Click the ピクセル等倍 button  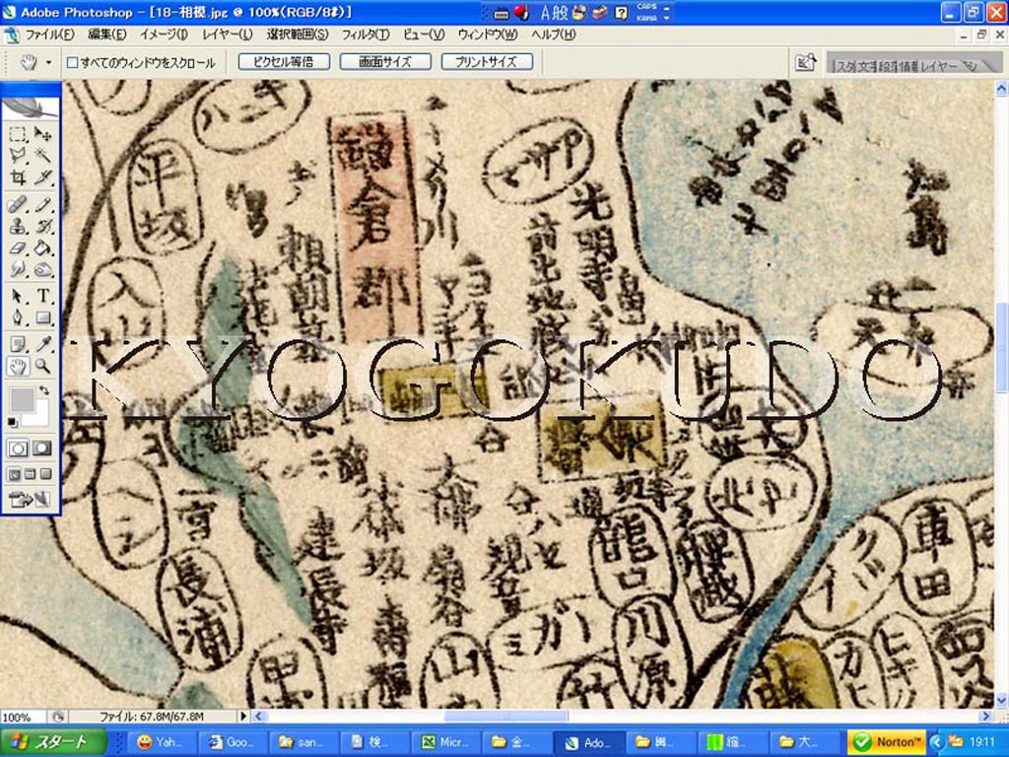pos(284,62)
